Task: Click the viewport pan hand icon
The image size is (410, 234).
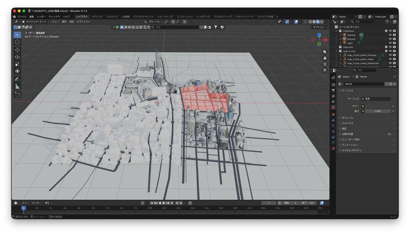Action: [325, 58]
